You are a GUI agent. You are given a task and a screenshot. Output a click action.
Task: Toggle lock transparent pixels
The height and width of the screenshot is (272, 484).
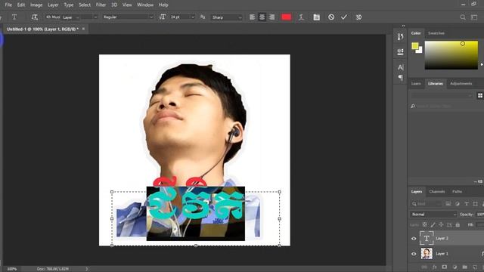(425, 225)
